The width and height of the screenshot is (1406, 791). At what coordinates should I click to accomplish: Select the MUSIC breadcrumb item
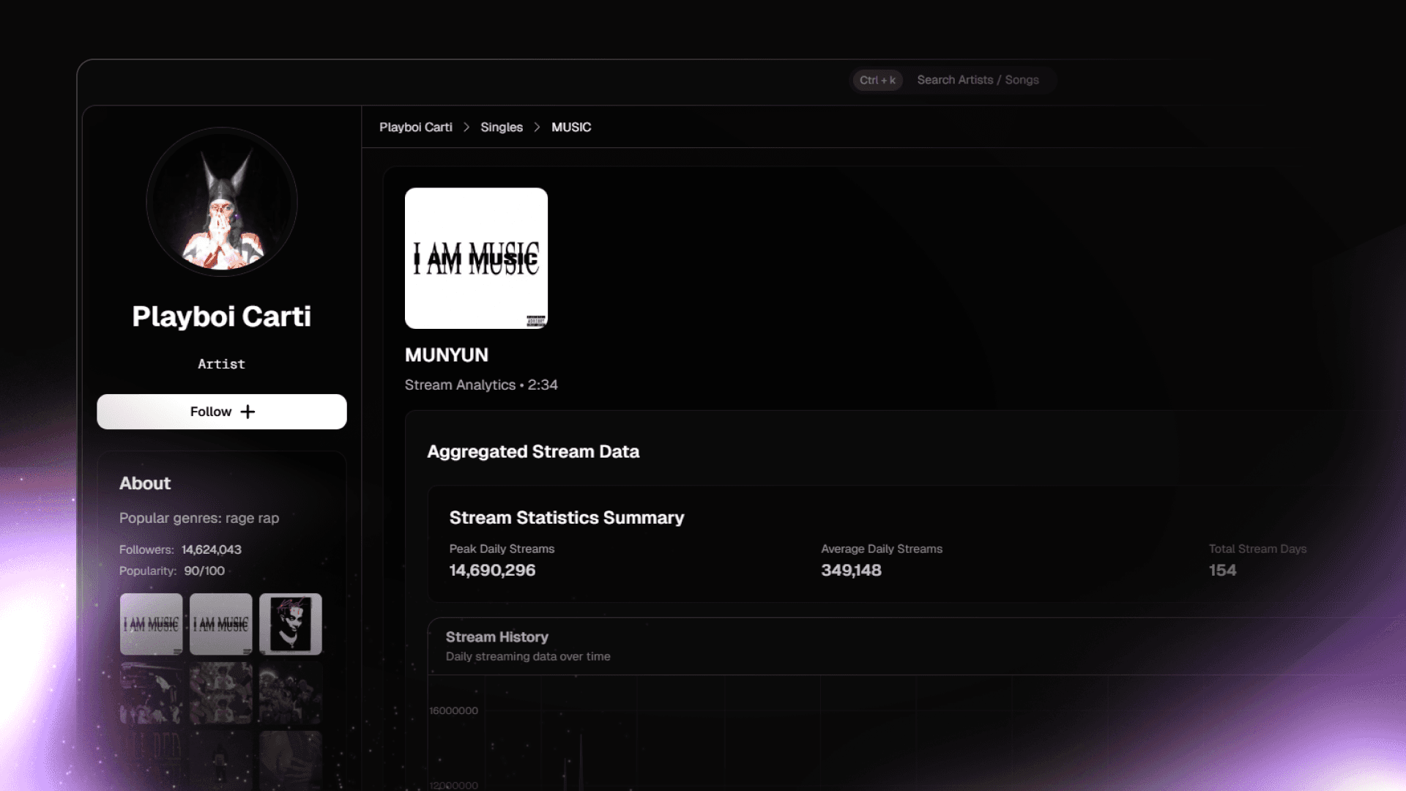(570, 127)
